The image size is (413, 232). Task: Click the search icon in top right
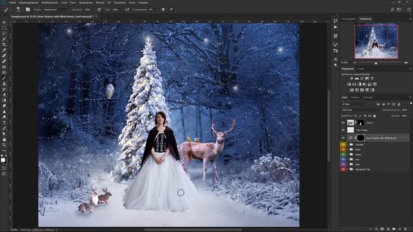click(392, 10)
